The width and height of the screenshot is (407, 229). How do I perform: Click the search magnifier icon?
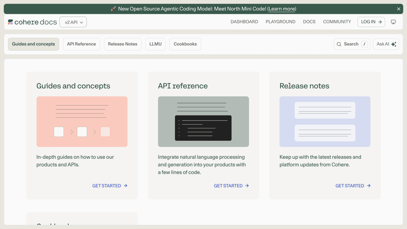[339, 44]
